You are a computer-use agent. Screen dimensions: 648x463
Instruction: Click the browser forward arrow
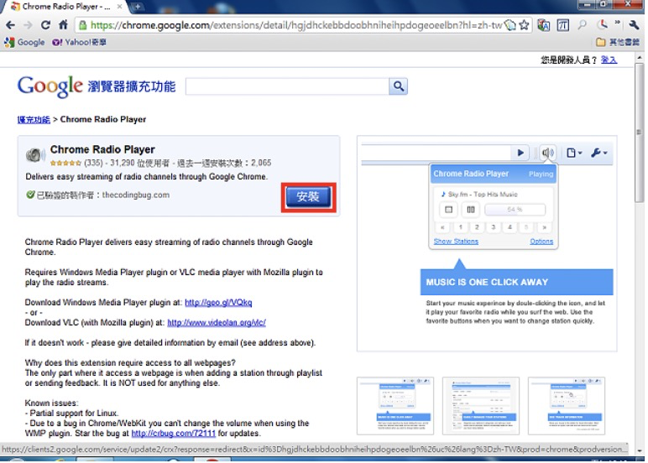pyautogui.click(x=28, y=25)
